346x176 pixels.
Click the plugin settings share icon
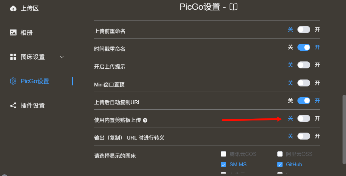(x=13, y=106)
